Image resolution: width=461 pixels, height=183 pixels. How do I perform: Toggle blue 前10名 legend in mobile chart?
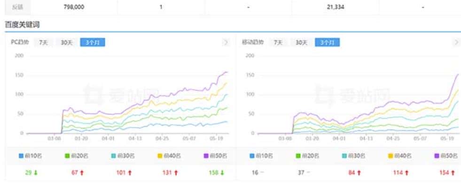coord(261,156)
